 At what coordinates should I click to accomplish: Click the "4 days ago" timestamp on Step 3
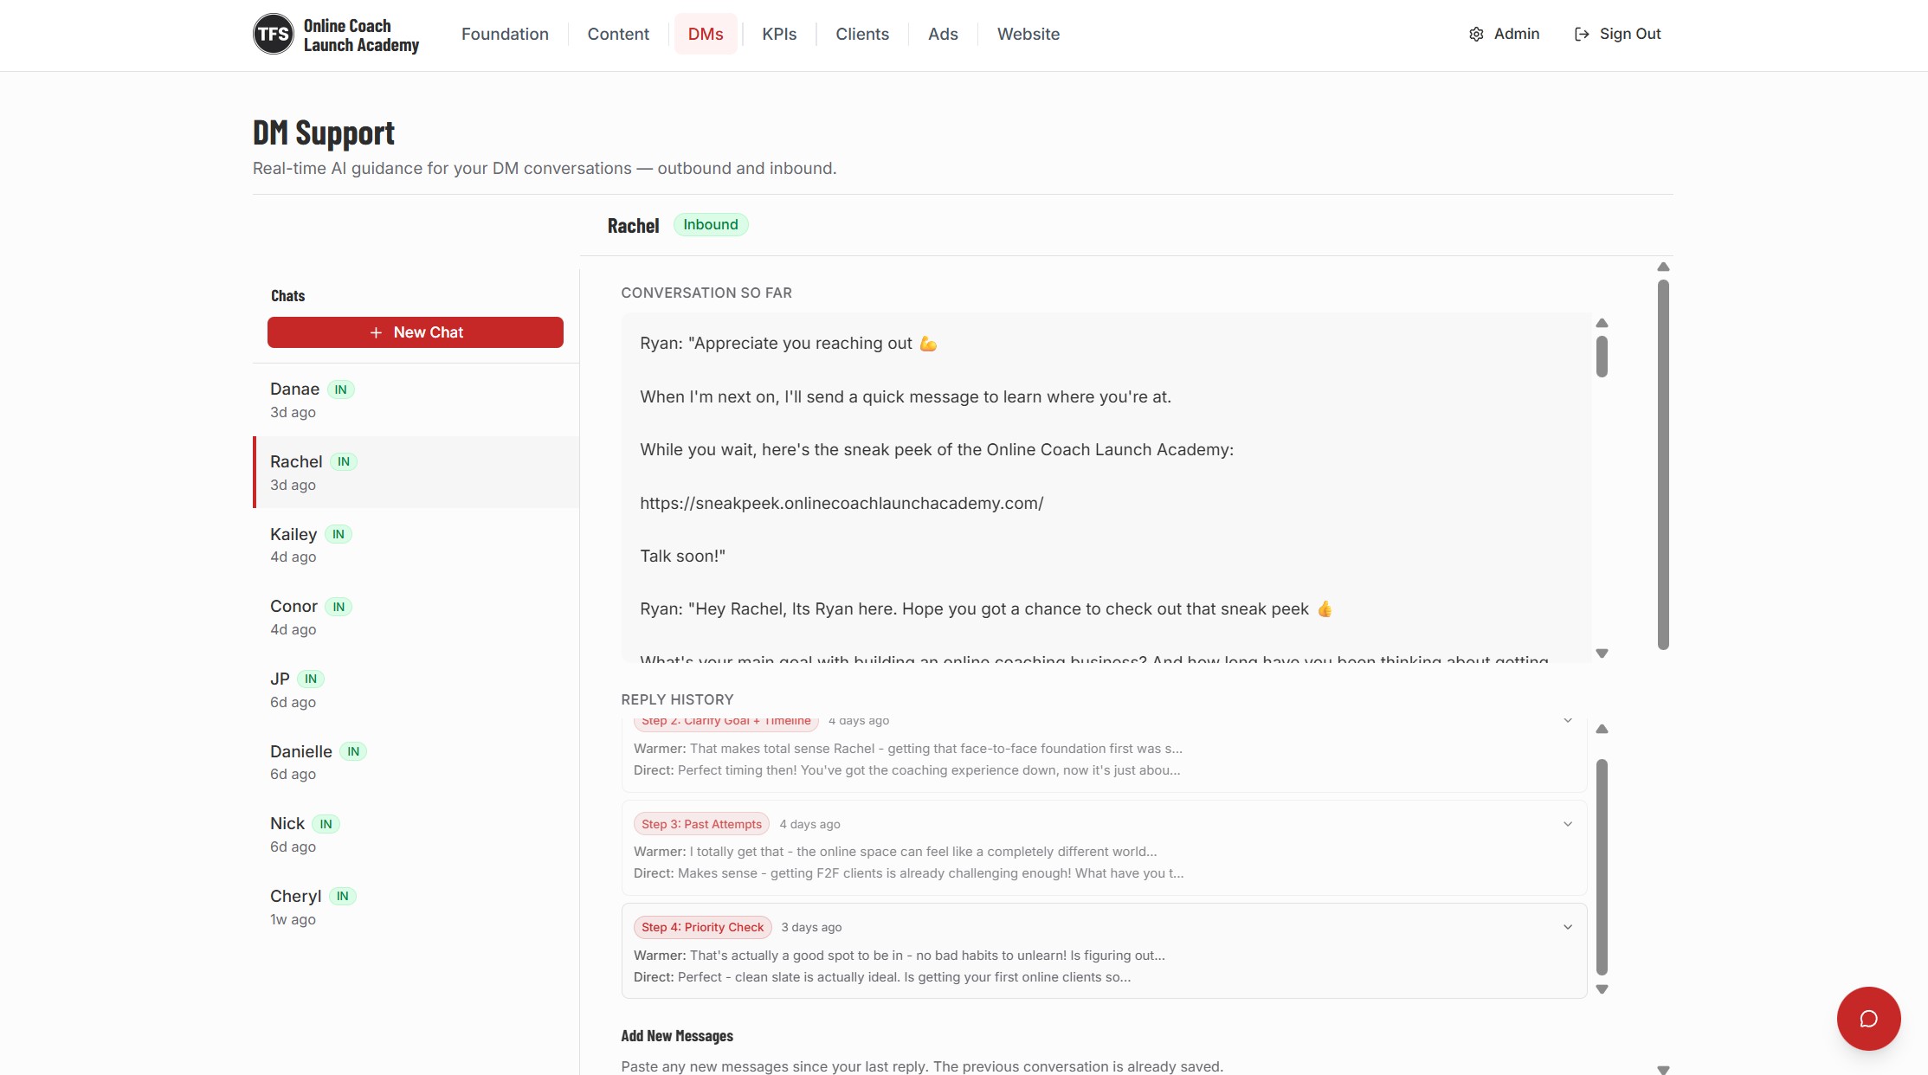pyautogui.click(x=809, y=824)
